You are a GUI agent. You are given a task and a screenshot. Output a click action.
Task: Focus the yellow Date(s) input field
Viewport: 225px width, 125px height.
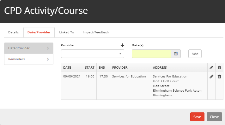coord(152,54)
